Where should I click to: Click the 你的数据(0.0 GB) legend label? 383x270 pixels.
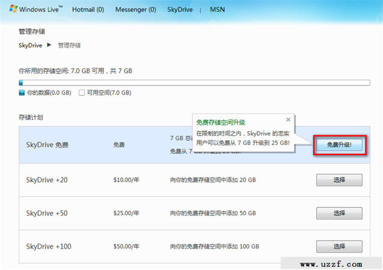(49, 93)
